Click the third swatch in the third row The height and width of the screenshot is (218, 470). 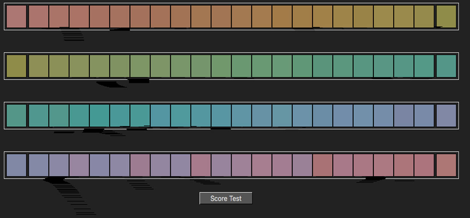[59, 116]
